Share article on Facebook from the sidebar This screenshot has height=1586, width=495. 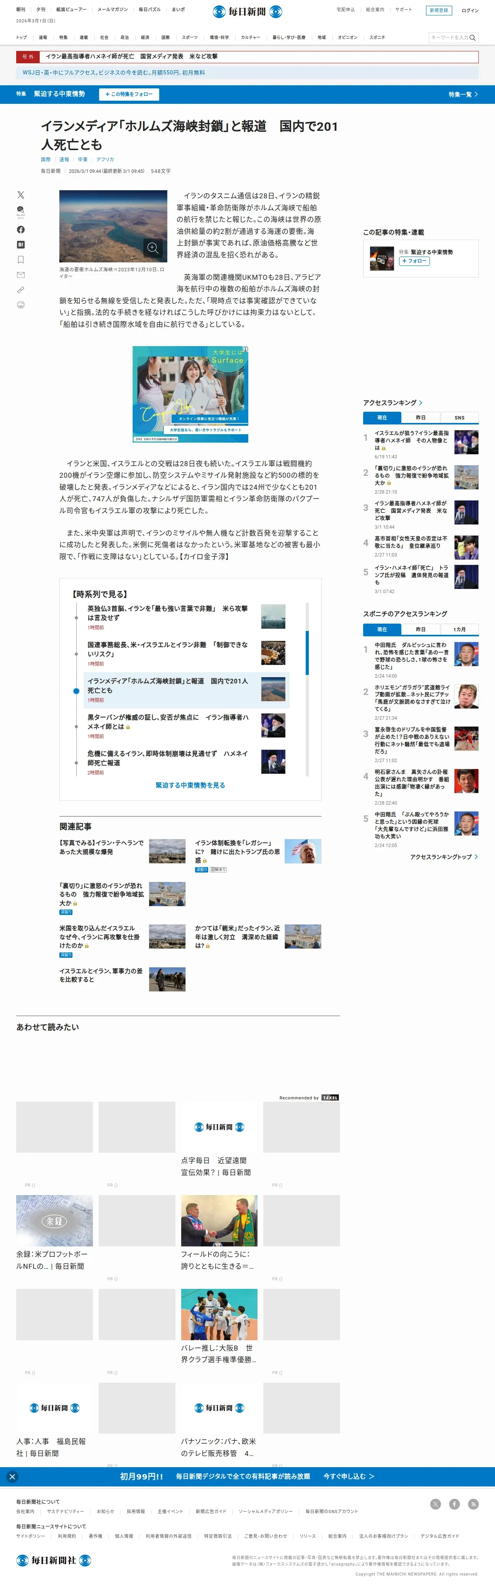(20, 230)
